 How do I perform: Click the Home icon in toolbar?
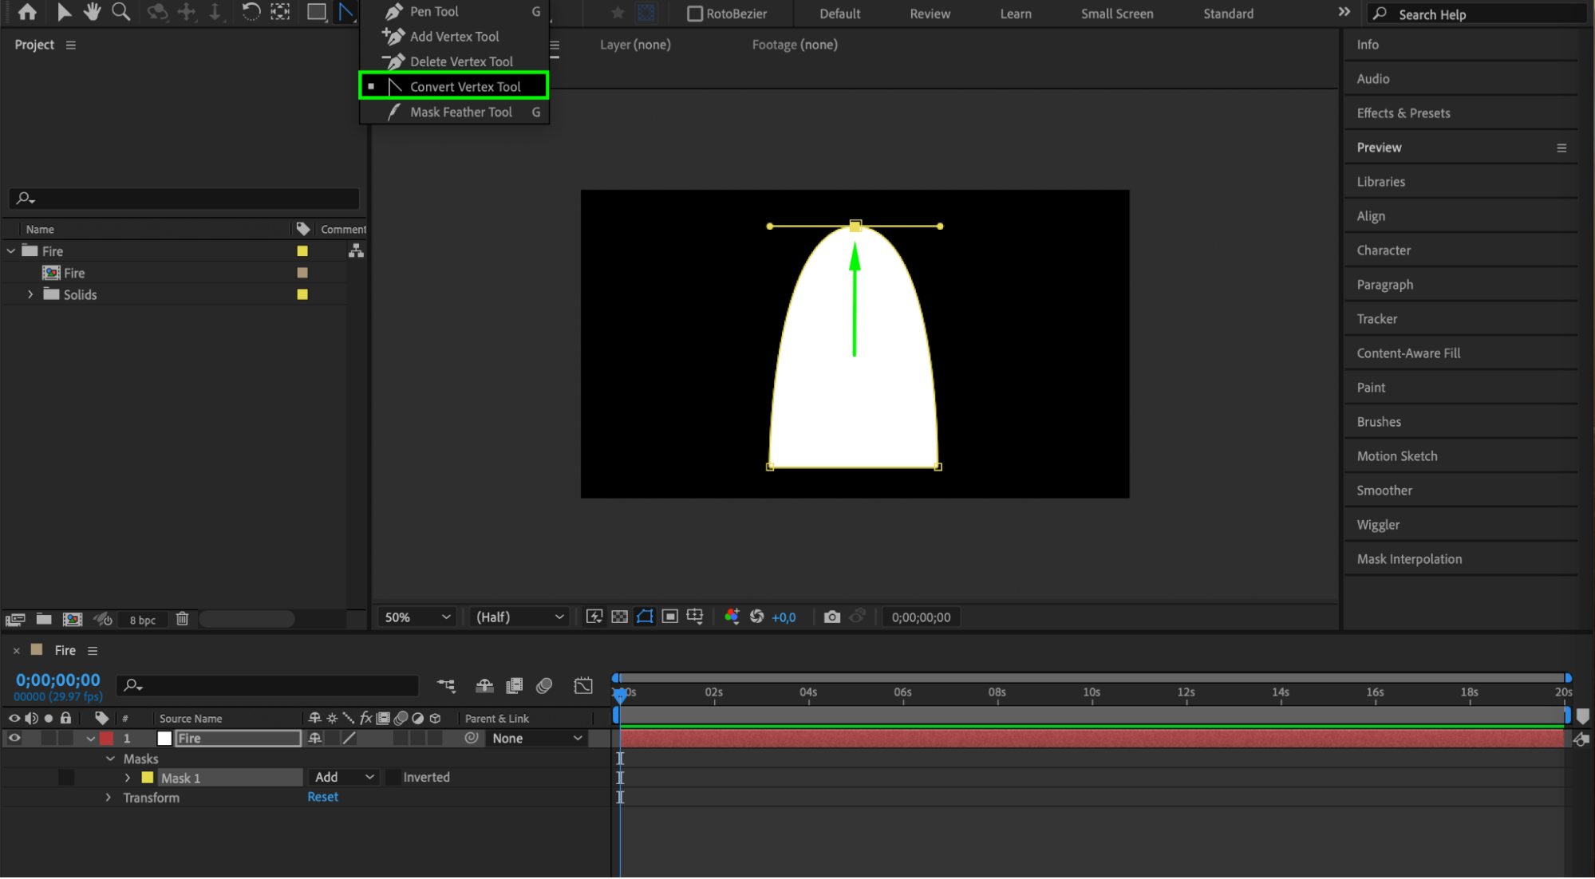(x=27, y=12)
